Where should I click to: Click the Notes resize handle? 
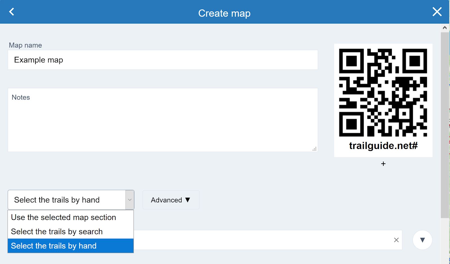[315, 149]
